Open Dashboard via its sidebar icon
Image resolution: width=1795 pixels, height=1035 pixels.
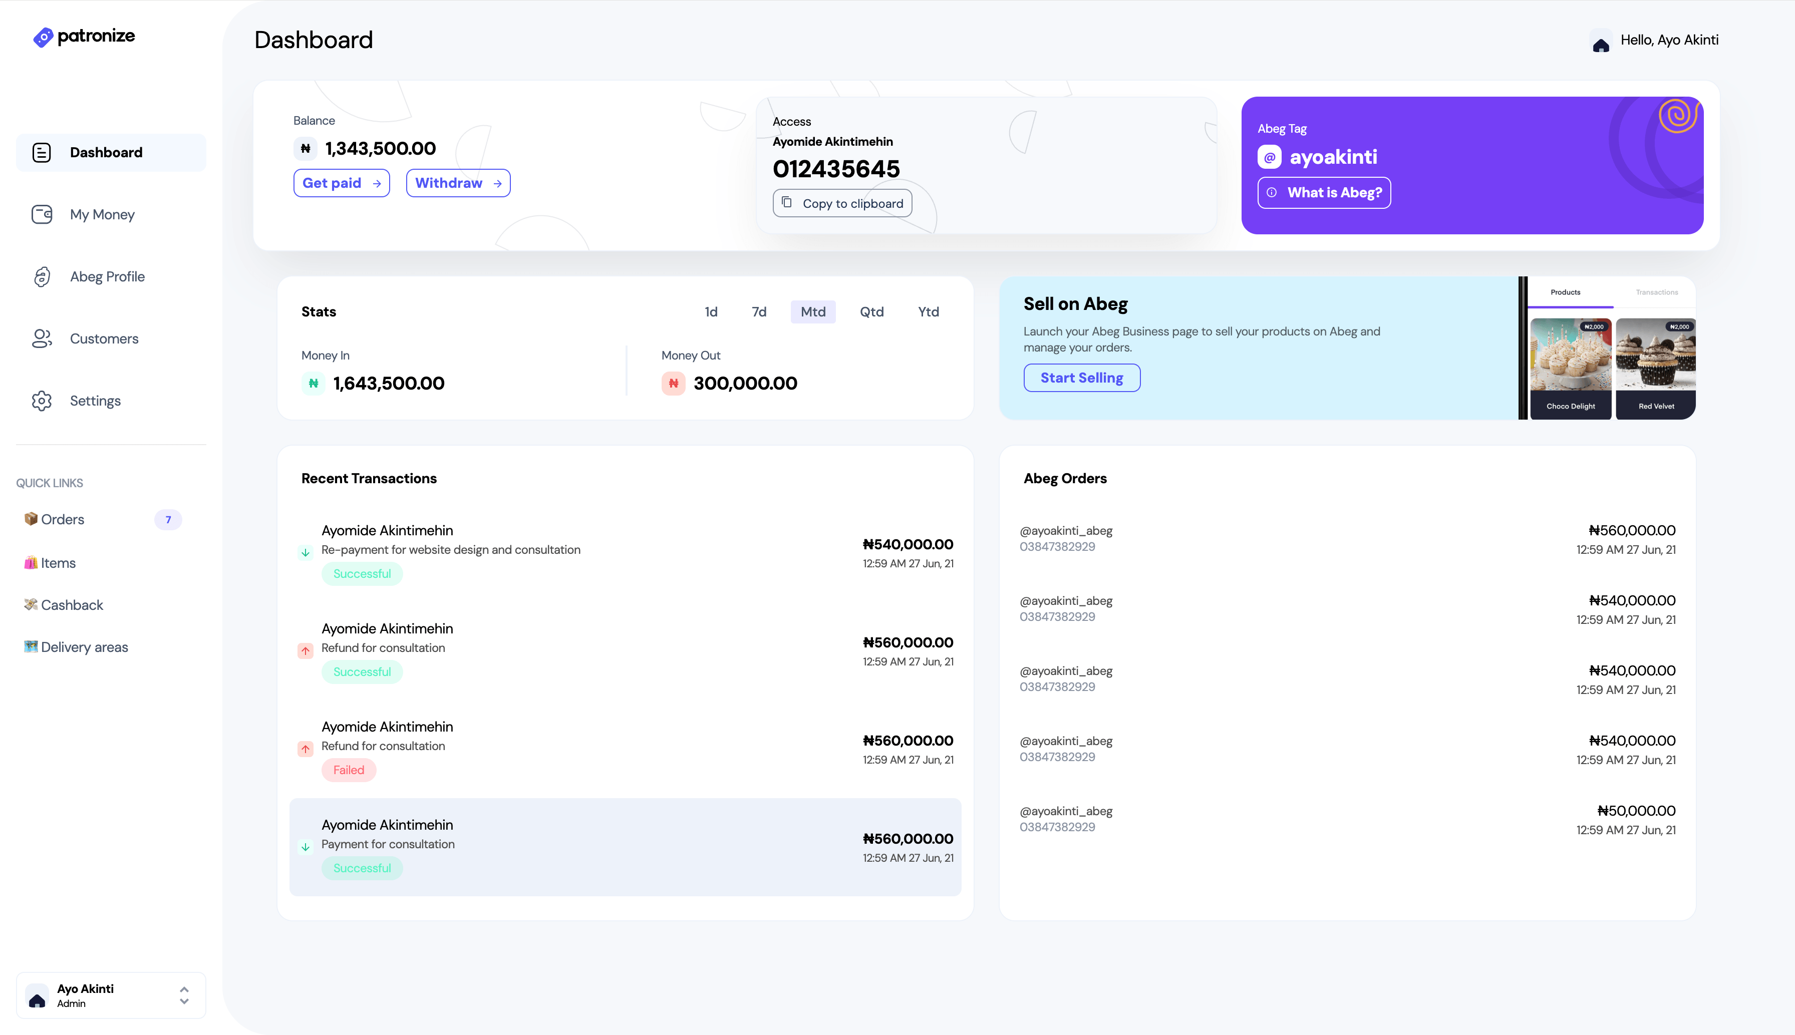[42, 152]
